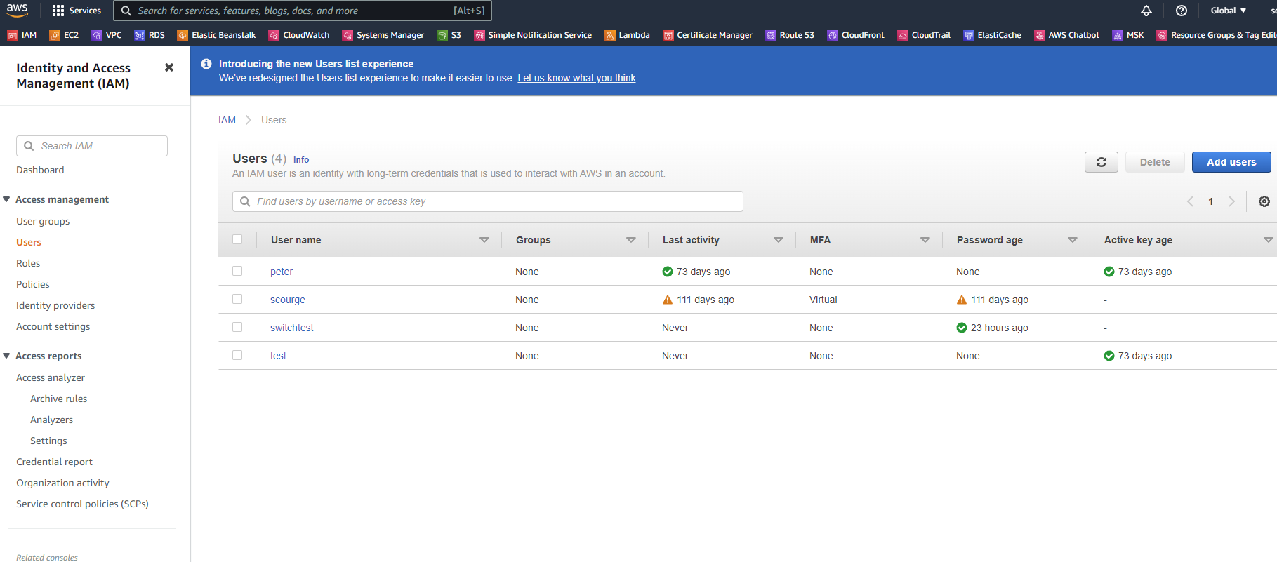Screen dimensions: 1277x562
Task: Refresh the users list
Action: 1101,162
